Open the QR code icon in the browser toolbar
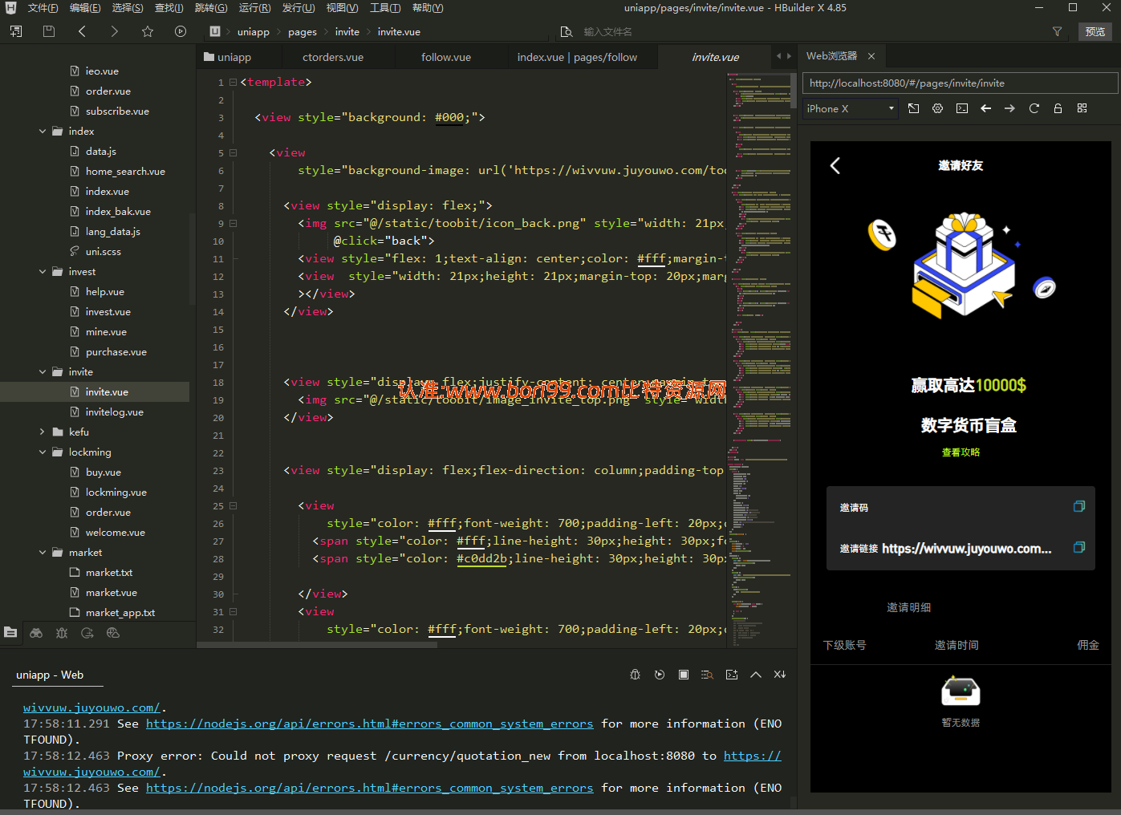Image resolution: width=1121 pixels, height=815 pixels. coord(1082,108)
